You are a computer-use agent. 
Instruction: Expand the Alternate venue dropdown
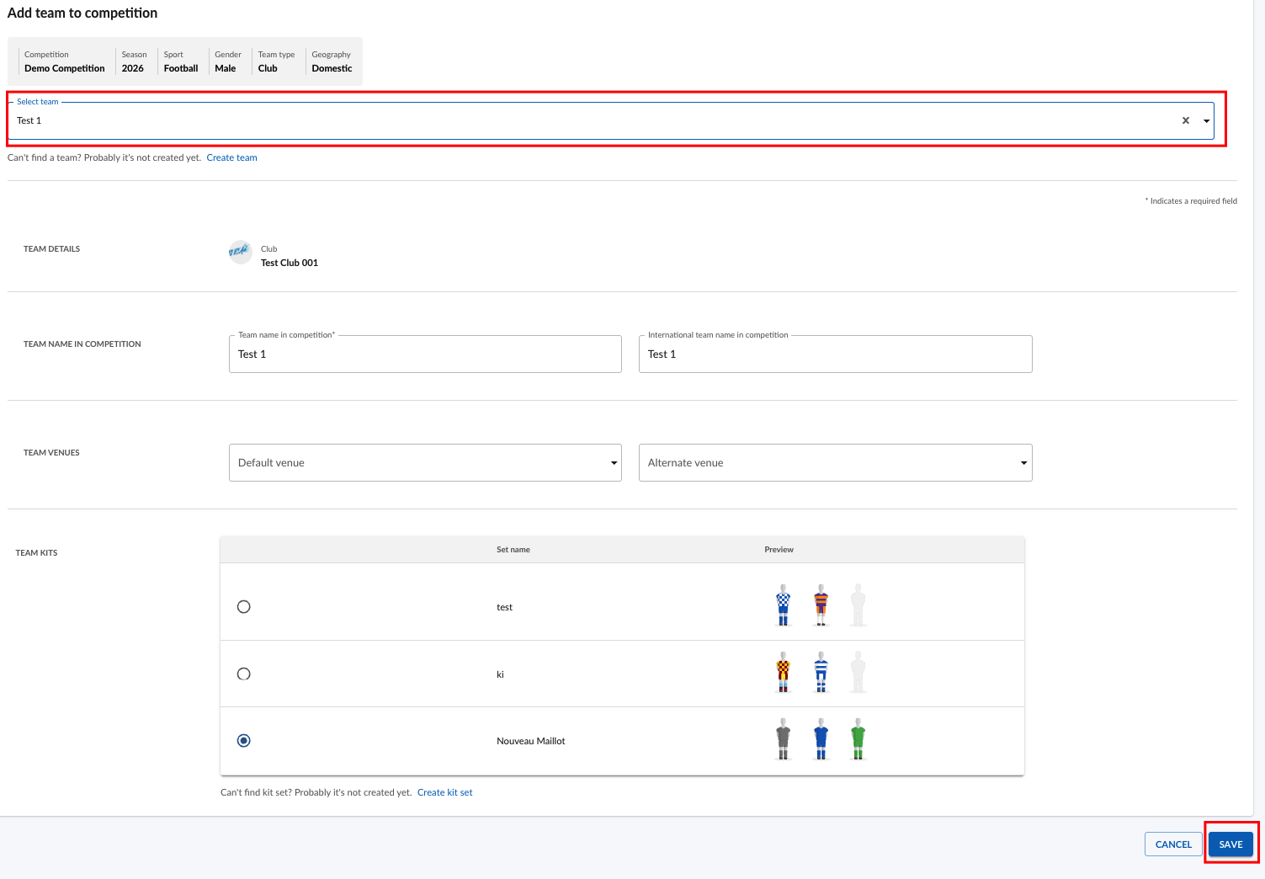(x=1023, y=463)
